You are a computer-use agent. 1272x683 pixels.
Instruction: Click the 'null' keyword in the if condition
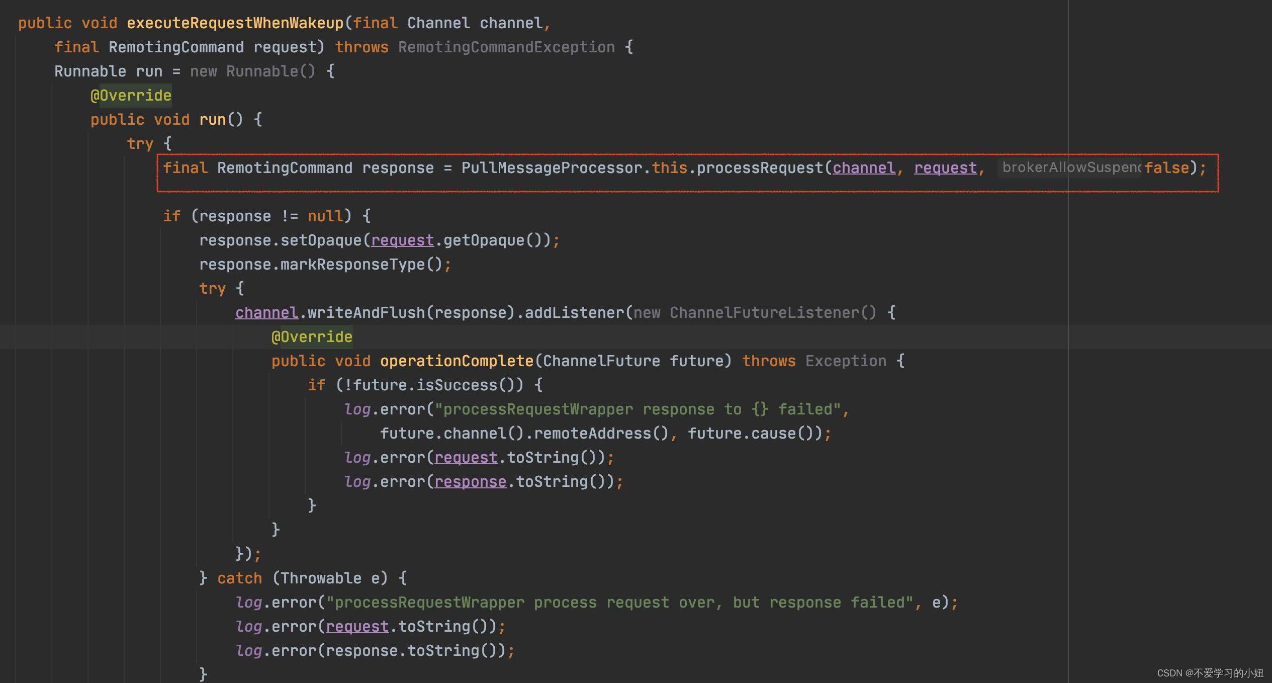[325, 216]
